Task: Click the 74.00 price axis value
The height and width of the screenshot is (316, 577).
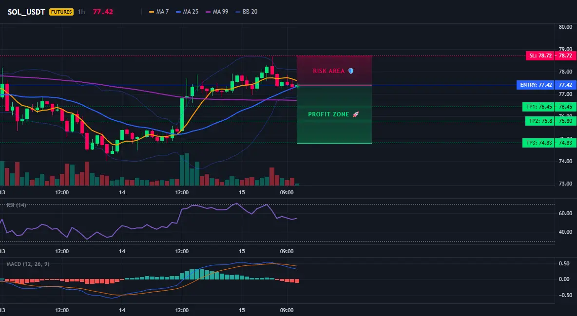Action: pyautogui.click(x=565, y=161)
